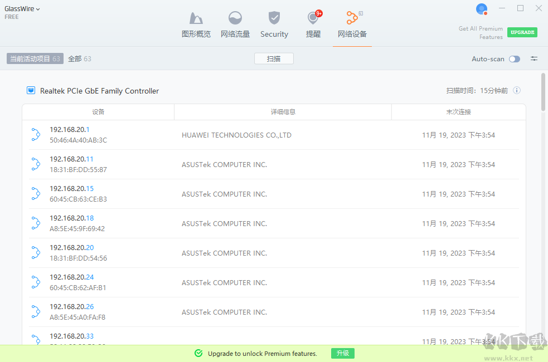
Task: Click the 升级 button in bottom banner
Action: [343, 353]
